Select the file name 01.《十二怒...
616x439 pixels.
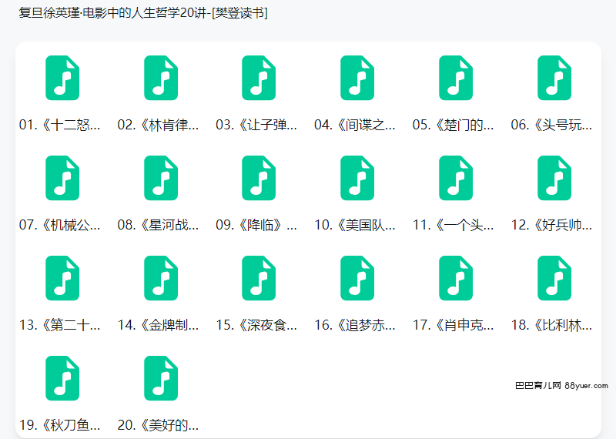60,125
